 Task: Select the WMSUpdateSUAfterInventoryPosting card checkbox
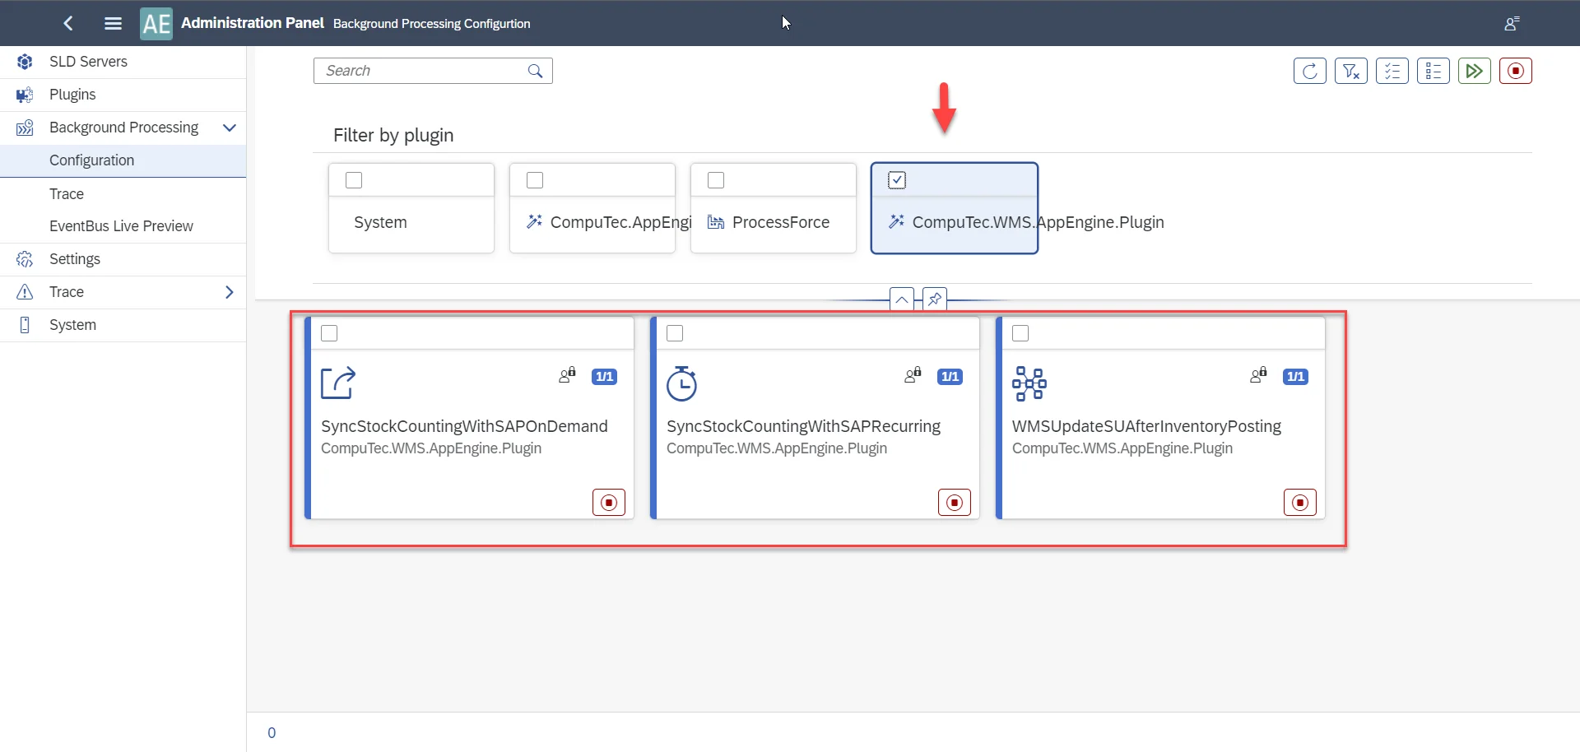pos(1020,333)
